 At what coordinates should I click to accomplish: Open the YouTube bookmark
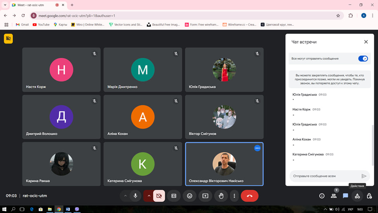coord(41,24)
